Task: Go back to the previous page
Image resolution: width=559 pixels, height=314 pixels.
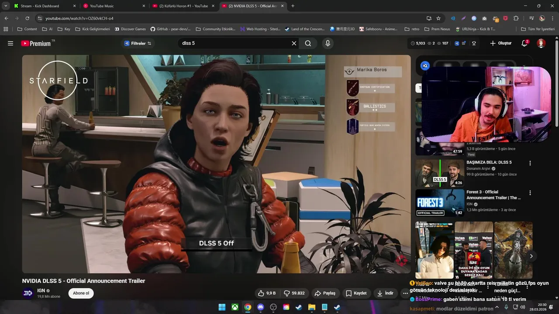Action: click(6, 18)
